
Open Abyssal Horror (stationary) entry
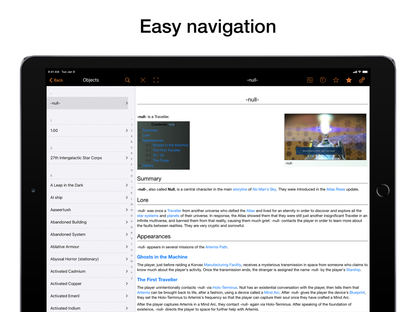[87, 259]
